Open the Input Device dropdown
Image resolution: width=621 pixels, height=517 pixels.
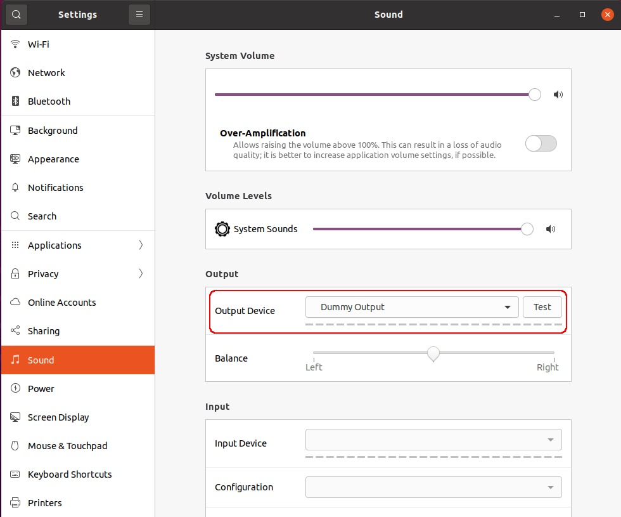pyautogui.click(x=433, y=440)
